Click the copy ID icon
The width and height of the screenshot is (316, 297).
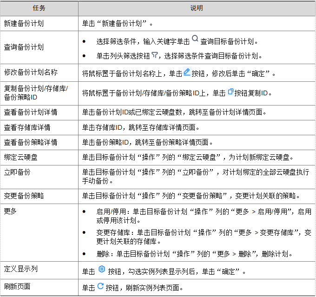point(230,92)
